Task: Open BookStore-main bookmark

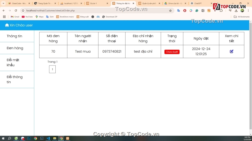Action: pyautogui.click(x=65, y=17)
